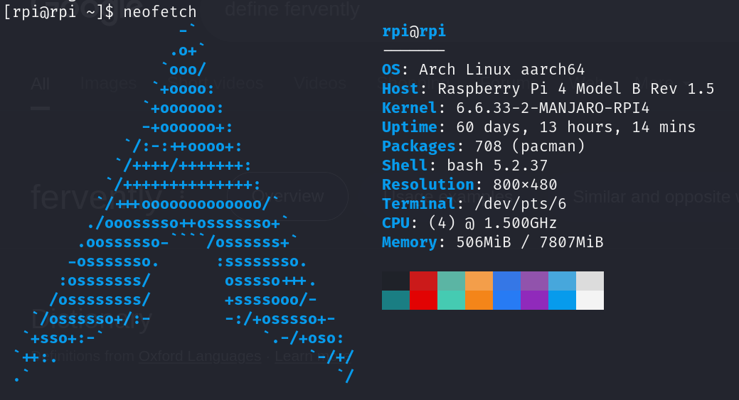Click the white swatch in bottom row
The height and width of the screenshot is (400, 739).
pos(590,301)
